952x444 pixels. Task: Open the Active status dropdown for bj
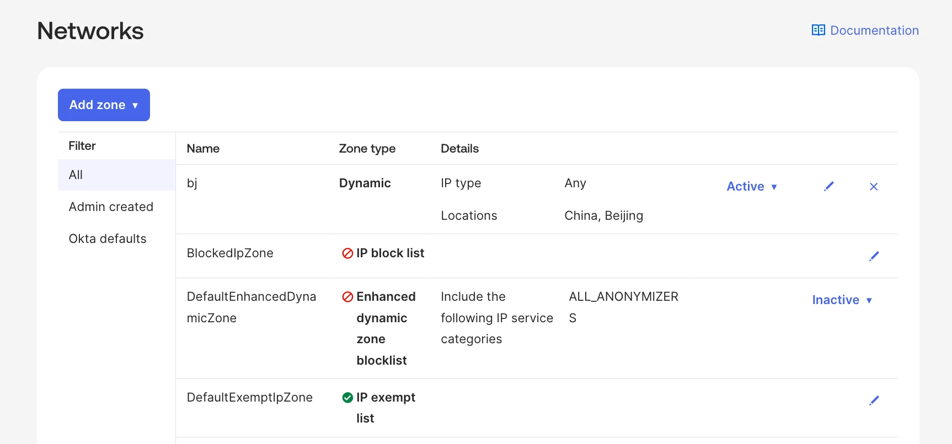point(752,187)
